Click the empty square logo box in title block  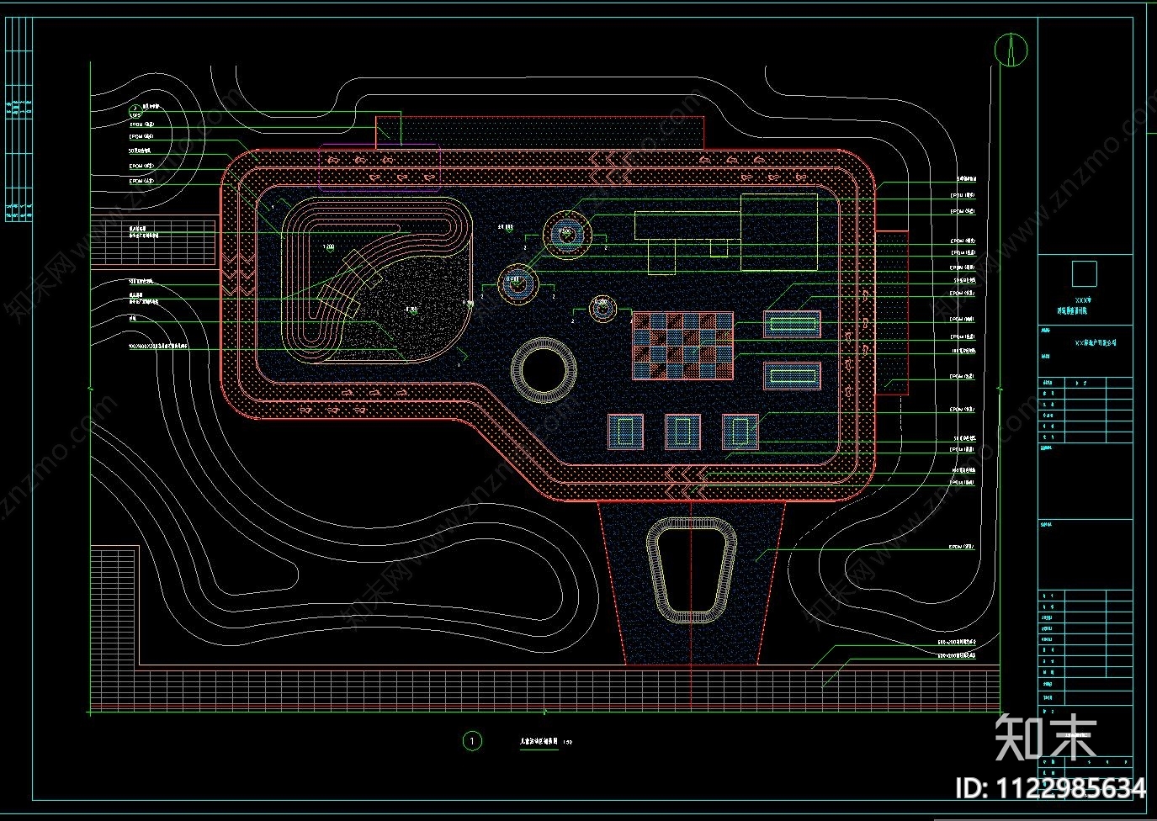(1085, 274)
